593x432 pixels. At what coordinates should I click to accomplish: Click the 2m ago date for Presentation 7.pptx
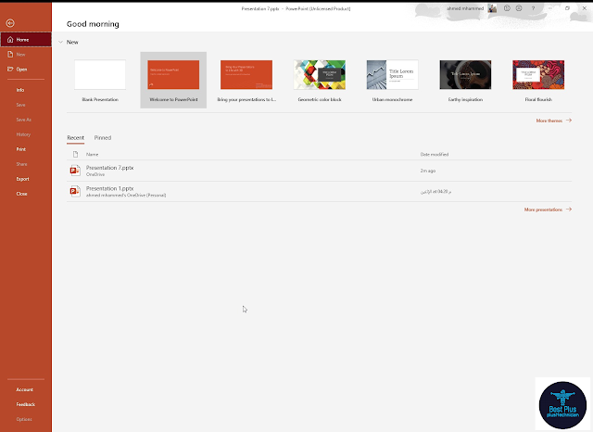click(x=428, y=171)
